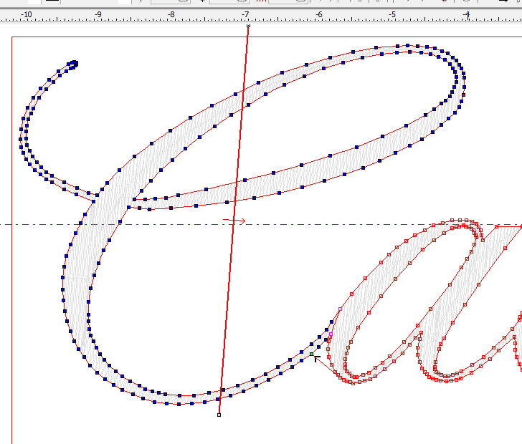Screen dimensions: 522x444
Task: Click the red node on the C loop's right edge
Action: (463, 95)
